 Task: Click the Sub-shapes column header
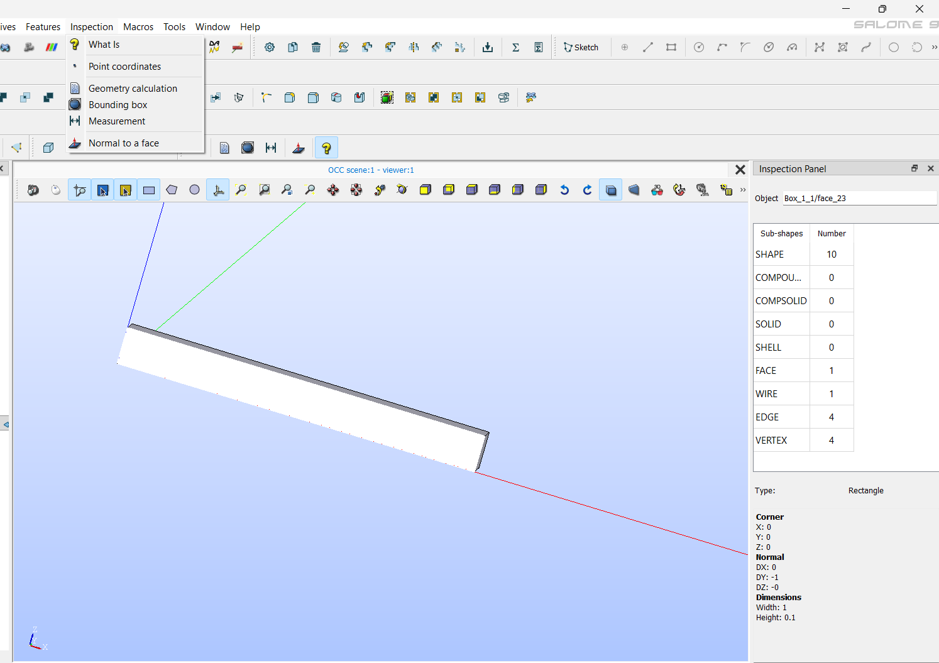[x=782, y=233]
